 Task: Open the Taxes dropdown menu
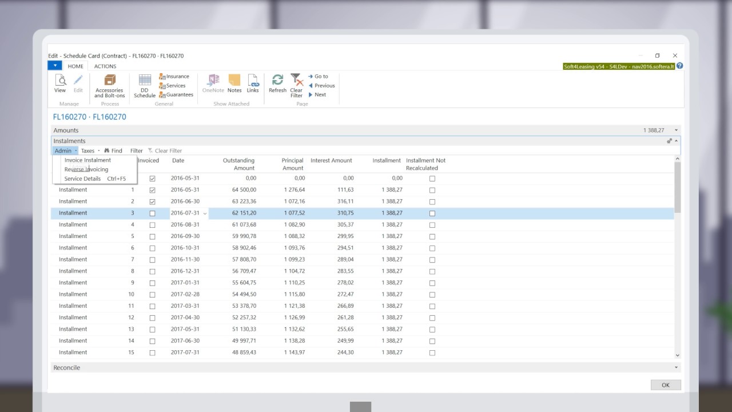[90, 150]
